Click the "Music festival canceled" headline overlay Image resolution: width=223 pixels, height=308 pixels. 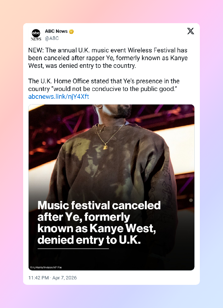[99, 222]
